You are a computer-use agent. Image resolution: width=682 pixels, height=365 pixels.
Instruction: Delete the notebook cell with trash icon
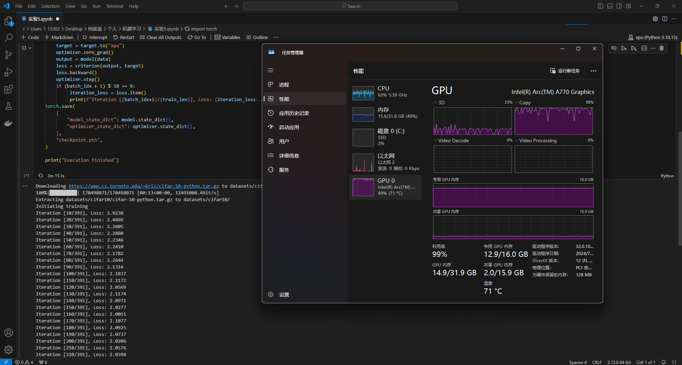[x=661, y=48]
